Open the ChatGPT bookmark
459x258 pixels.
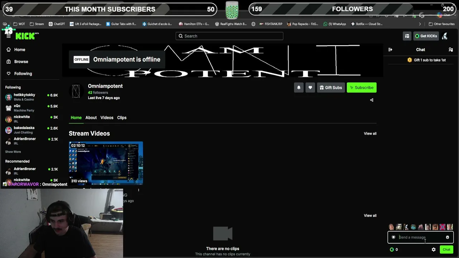tap(56, 24)
